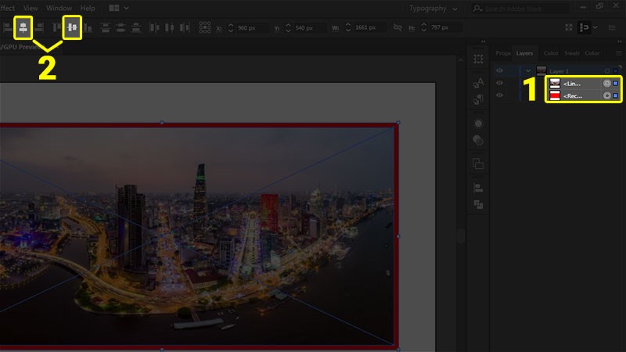Screen dimensions: 626x352
Task: Open the Character Styles panel icon
Action: click(478, 83)
